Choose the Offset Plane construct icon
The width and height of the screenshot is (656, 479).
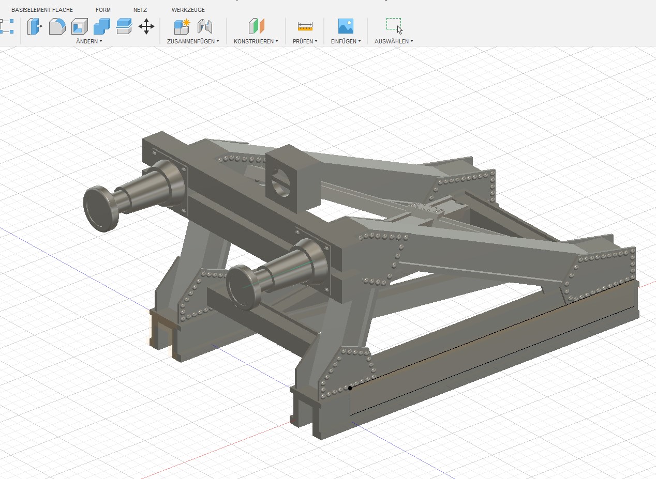pos(256,26)
